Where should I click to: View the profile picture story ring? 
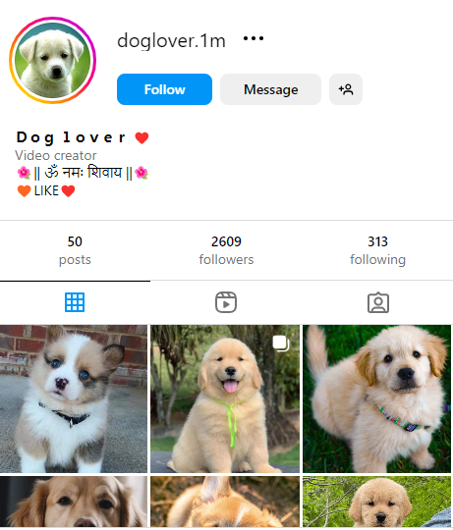53,61
